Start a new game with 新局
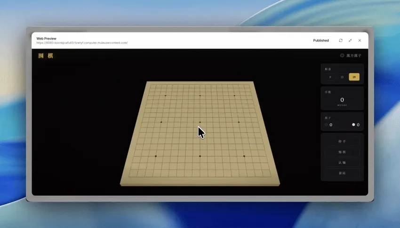This screenshot has width=400, height=228. (x=342, y=173)
